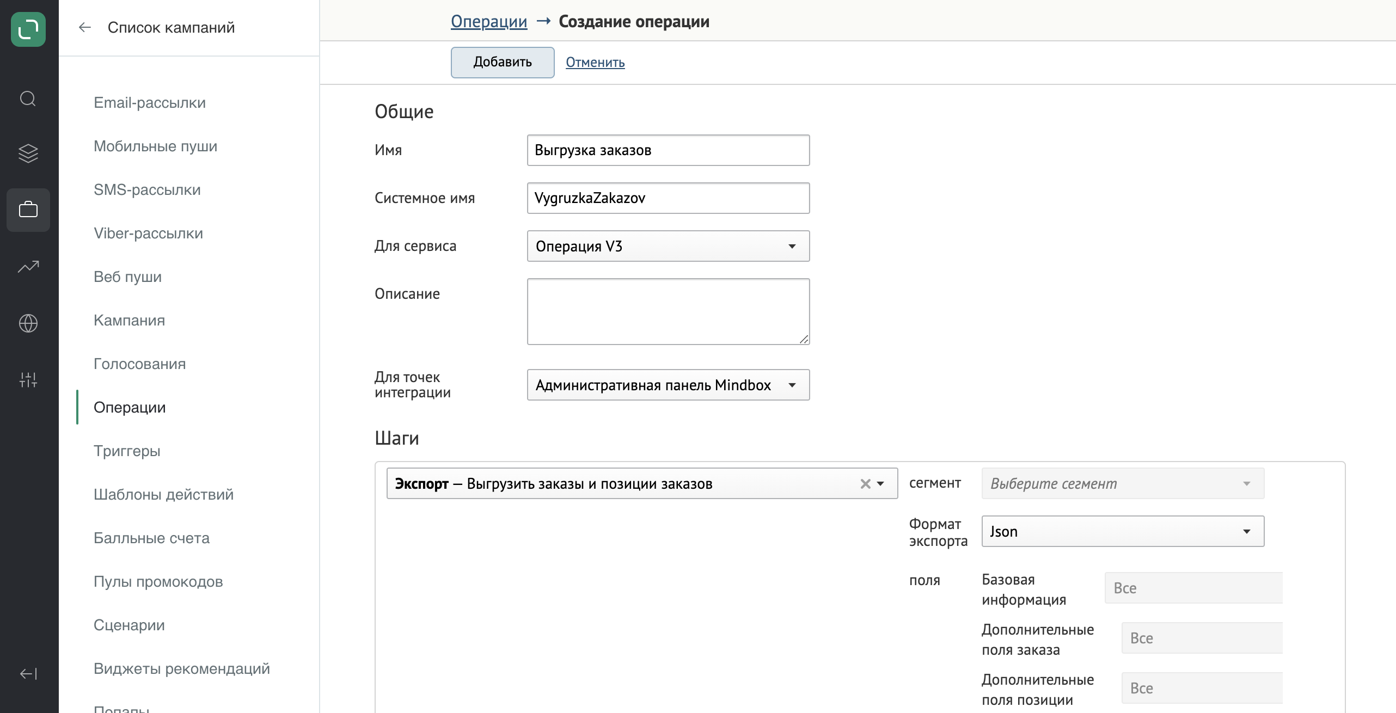Open Email-рассылки menu item
Screen dimensions: 1396x713
click(x=150, y=102)
